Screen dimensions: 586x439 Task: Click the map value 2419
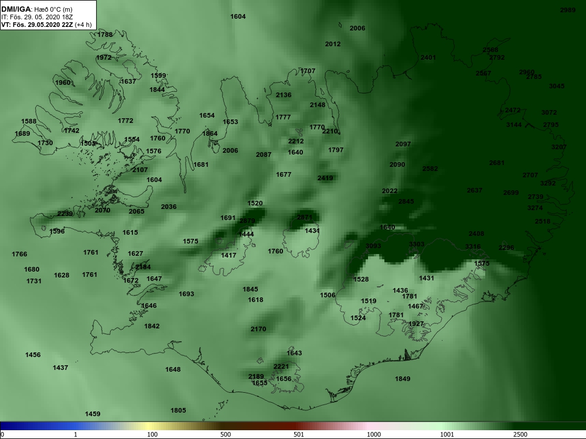pos(325,178)
